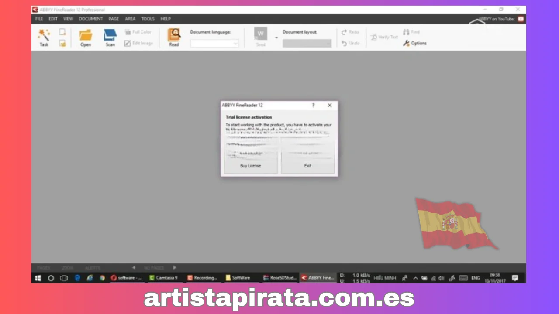Viewport: 559px width, 314px height.
Task: Click the Buy License button
Action: point(251,166)
